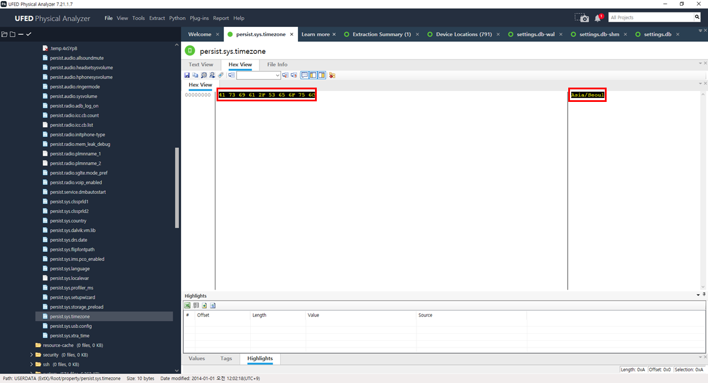Expand the ssh folder
708x383 pixels.
pyautogui.click(x=32, y=364)
